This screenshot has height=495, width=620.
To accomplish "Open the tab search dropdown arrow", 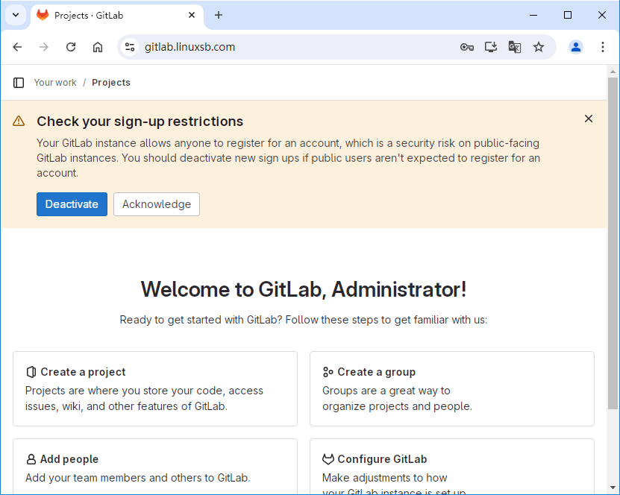I will pos(16,15).
